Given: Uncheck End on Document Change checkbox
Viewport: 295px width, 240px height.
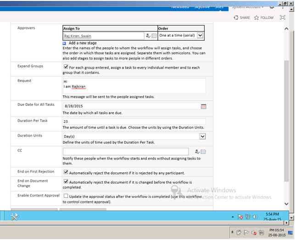Looking at the screenshot, I should 66,181.
